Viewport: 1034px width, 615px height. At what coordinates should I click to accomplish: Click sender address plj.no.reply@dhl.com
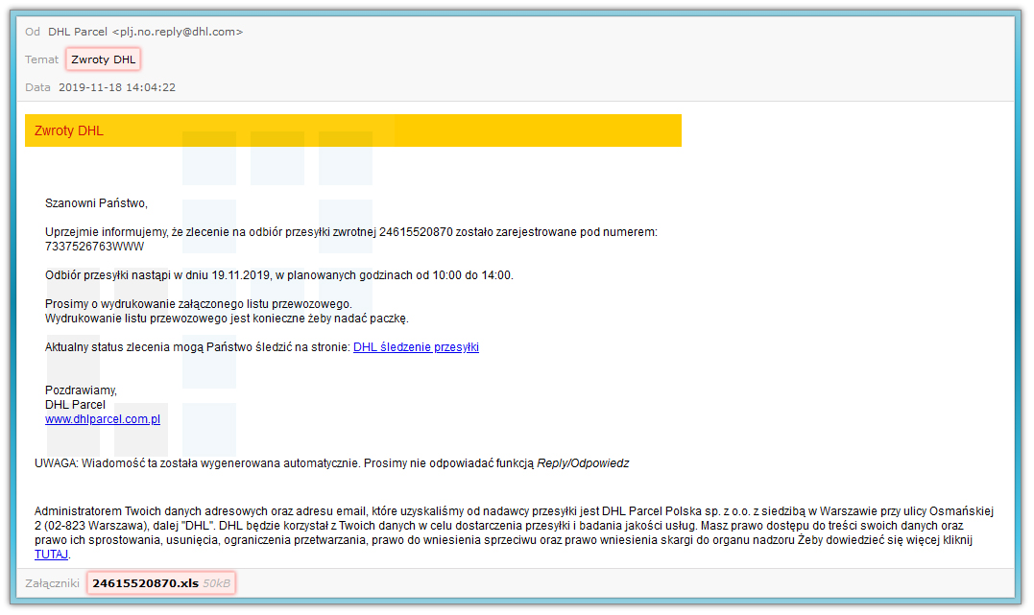(178, 32)
